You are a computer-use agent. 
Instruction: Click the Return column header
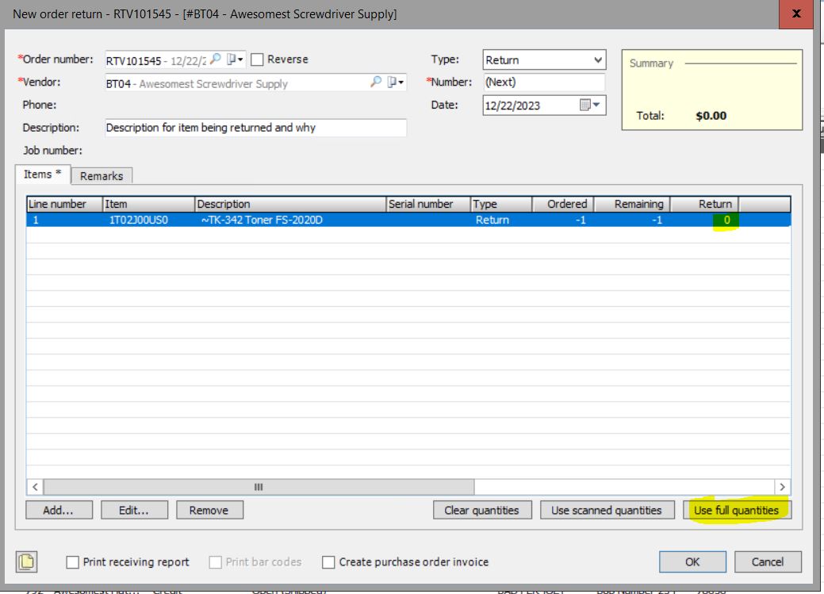pos(705,204)
